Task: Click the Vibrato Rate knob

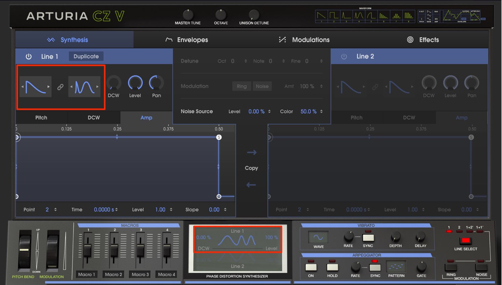Action: [x=348, y=237]
